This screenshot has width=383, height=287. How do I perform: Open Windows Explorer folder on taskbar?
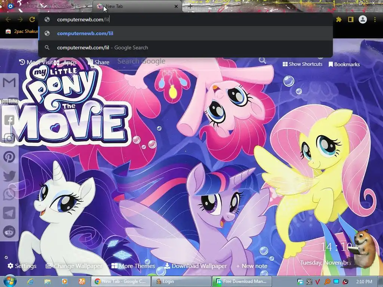(48, 281)
